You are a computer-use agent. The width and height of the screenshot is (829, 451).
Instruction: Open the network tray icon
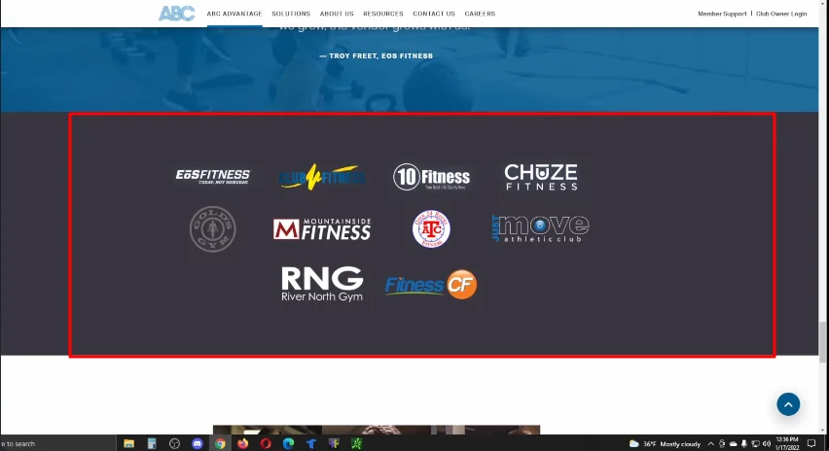click(755, 443)
